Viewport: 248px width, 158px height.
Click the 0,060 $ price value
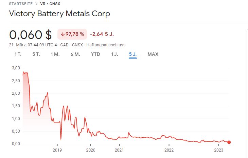coord(31,35)
